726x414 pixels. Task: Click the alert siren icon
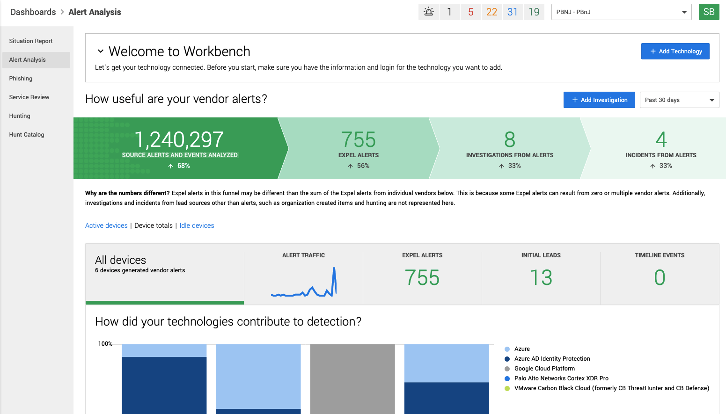coord(429,12)
